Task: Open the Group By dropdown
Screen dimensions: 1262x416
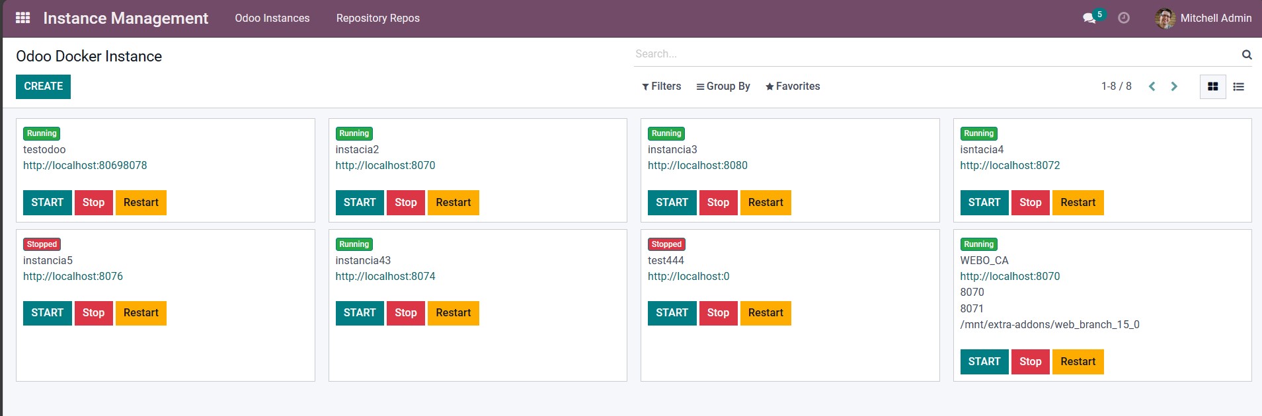Action: coord(723,87)
